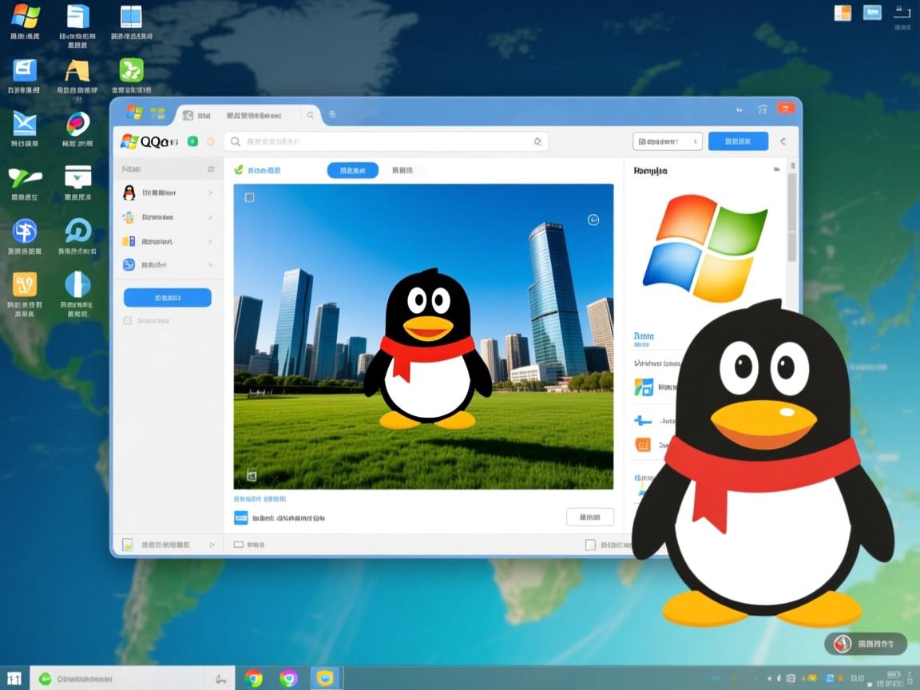This screenshot has height=690, width=920.
Task: Expand the penguin sidebar item chevron
Action: (210, 192)
